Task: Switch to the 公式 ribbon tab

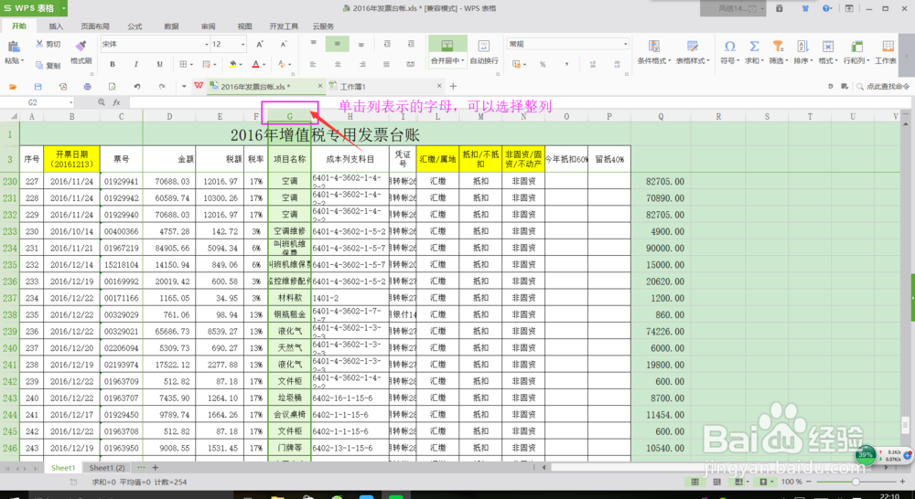Action: 135,27
